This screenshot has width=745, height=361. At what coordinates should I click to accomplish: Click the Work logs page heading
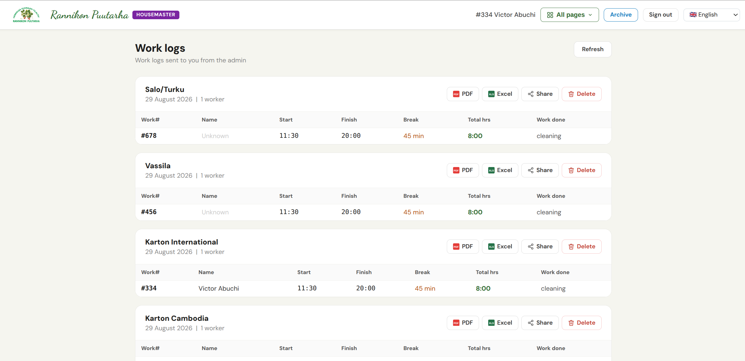[x=160, y=48]
